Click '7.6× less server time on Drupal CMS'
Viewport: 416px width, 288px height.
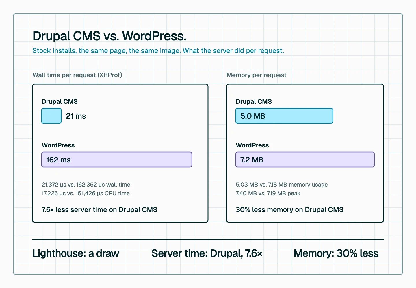coord(99,210)
